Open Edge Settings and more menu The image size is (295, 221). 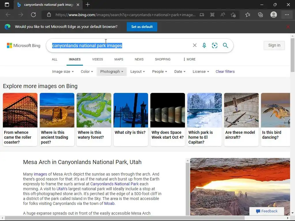(x=287, y=15)
